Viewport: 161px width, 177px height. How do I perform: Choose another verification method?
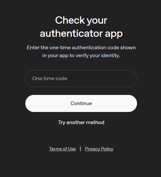[81, 122]
